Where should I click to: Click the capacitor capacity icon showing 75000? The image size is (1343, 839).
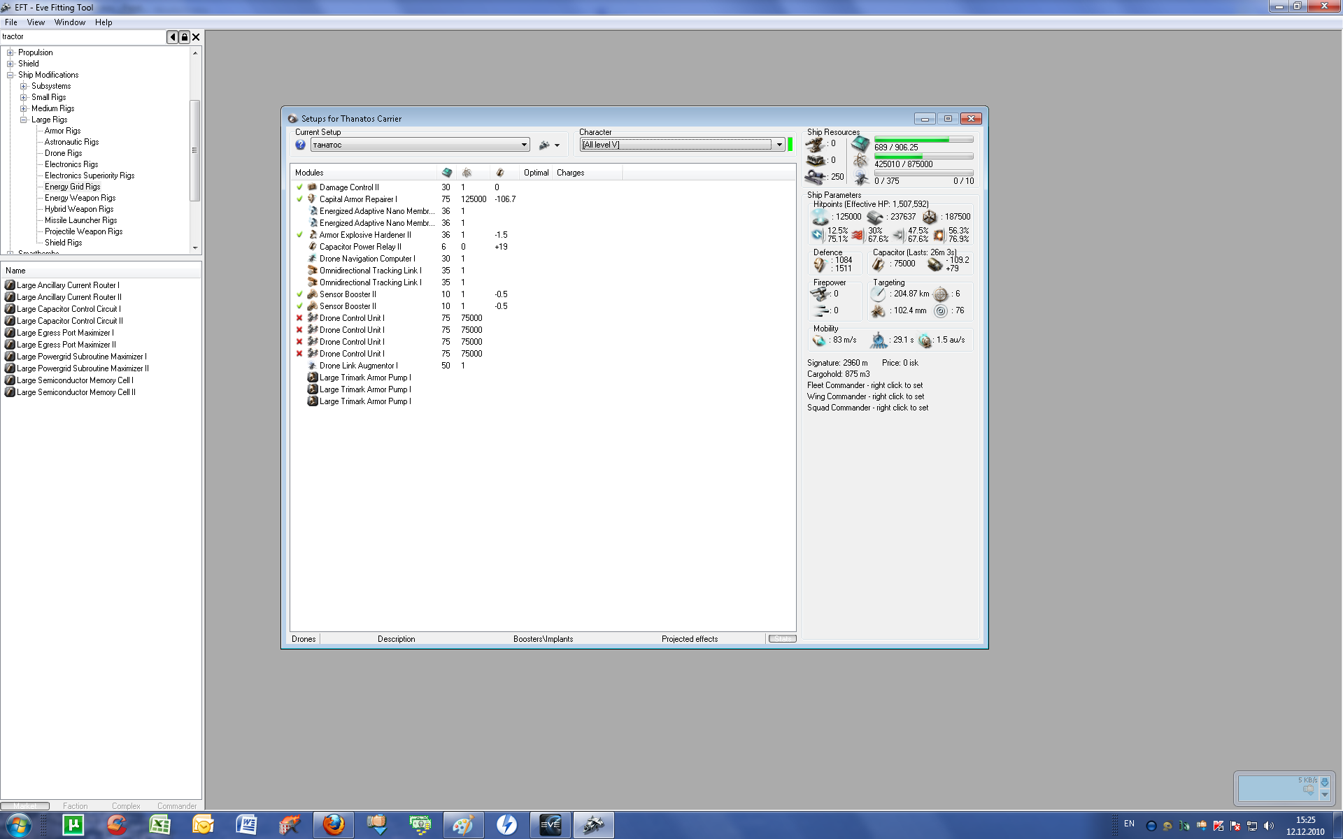[879, 264]
